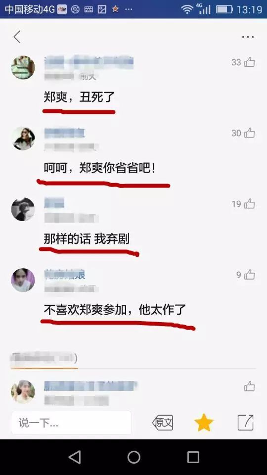
Task: Focus the 说一下... comment input field
Action: coord(71,423)
